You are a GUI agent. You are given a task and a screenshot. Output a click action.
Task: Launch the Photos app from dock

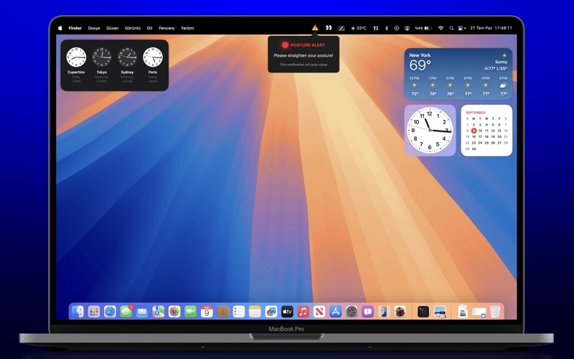[x=174, y=312]
